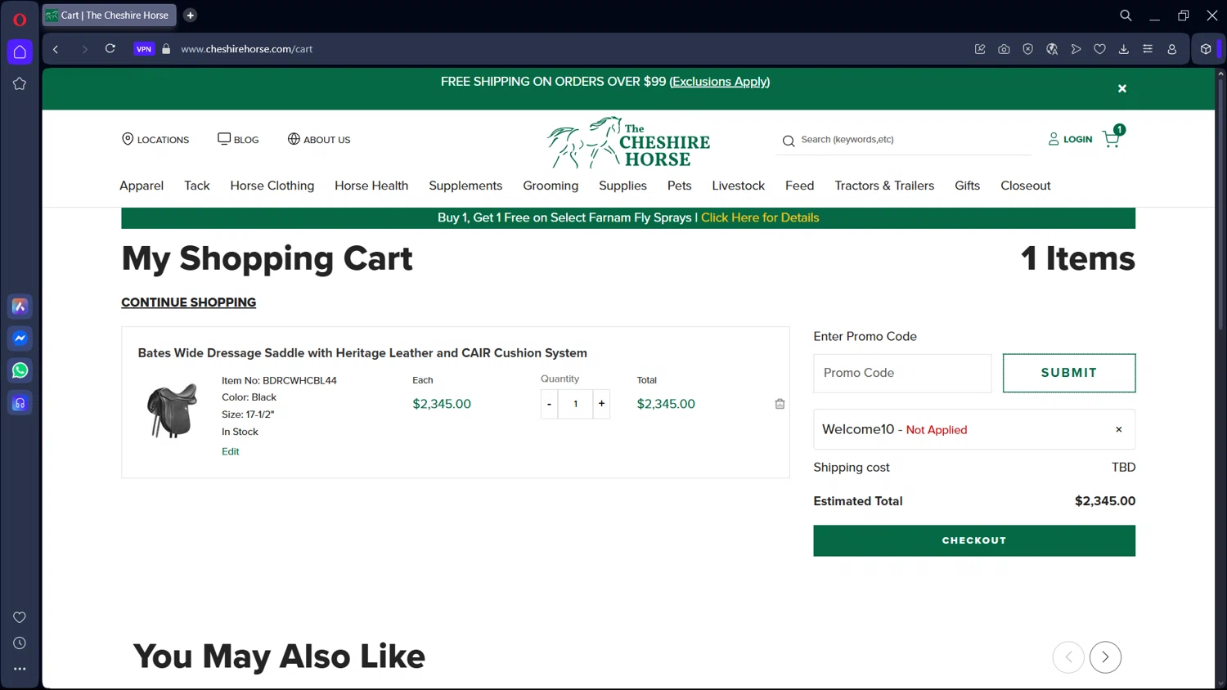Open the Login link
The width and height of the screenshot is (1227, 690).
click(x=1070, y=140)
